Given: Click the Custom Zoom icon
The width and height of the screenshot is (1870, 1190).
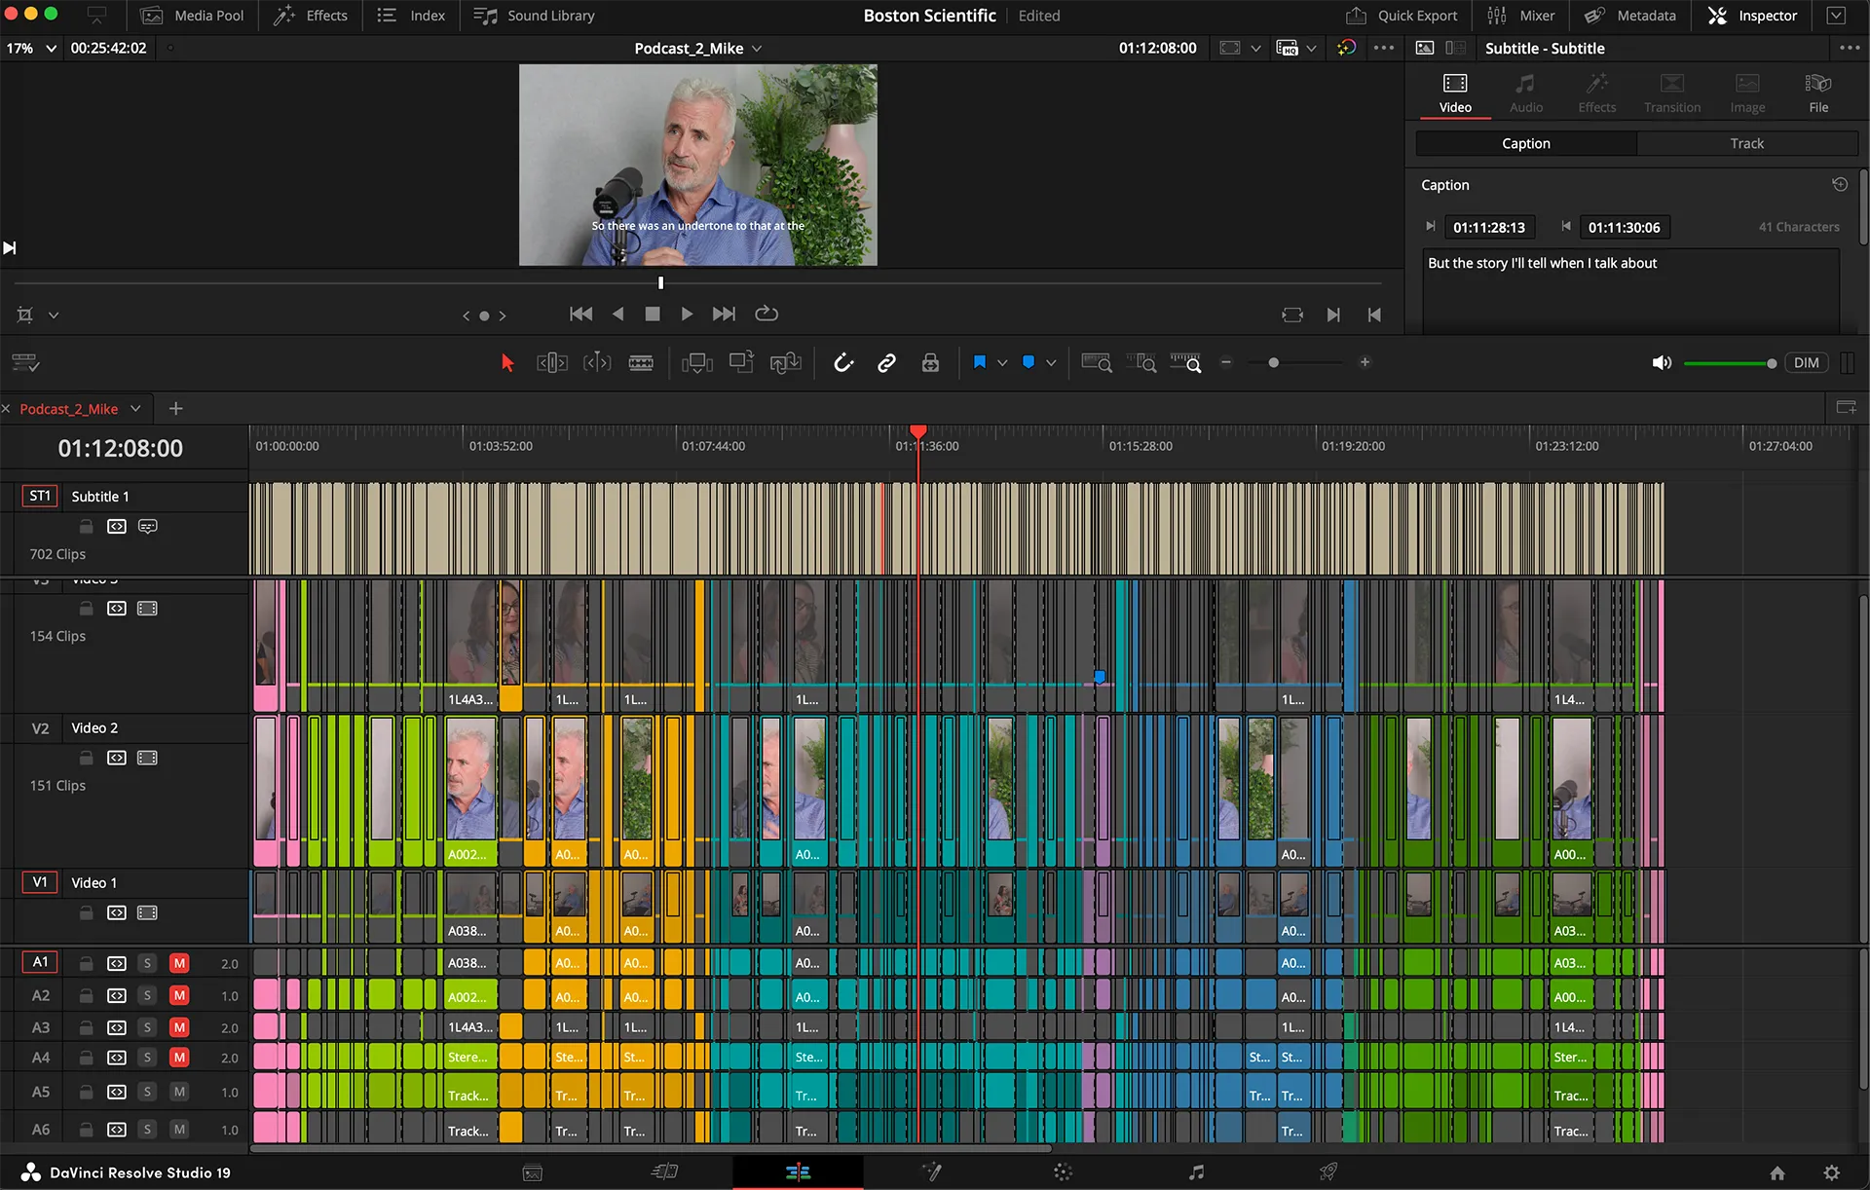Looking at the screenshot, I should coord(1186,363).
